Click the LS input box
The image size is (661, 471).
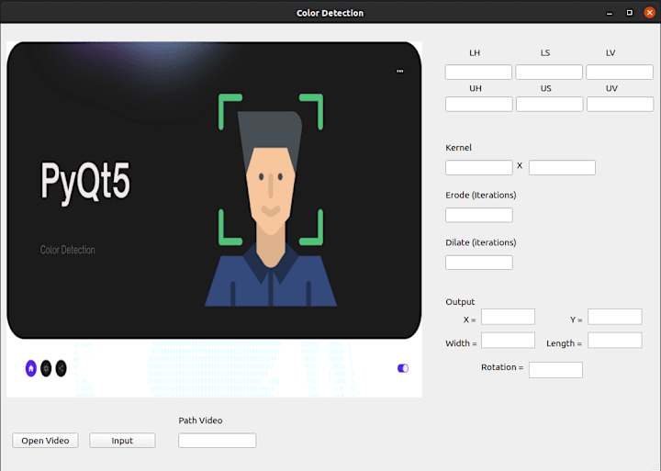549,73
